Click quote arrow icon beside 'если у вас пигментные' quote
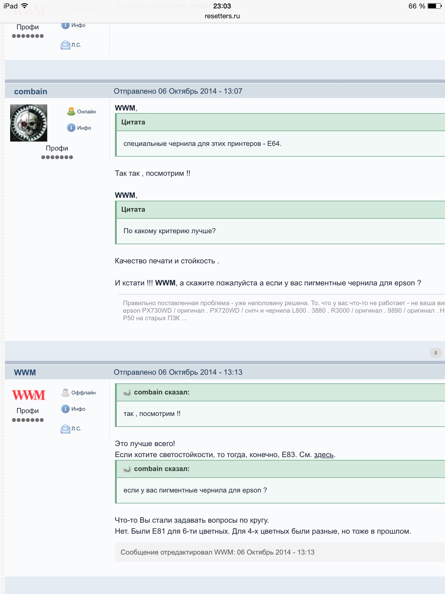Image resolution: width=445 pixels, height=594 pixels. click(127, 469)
